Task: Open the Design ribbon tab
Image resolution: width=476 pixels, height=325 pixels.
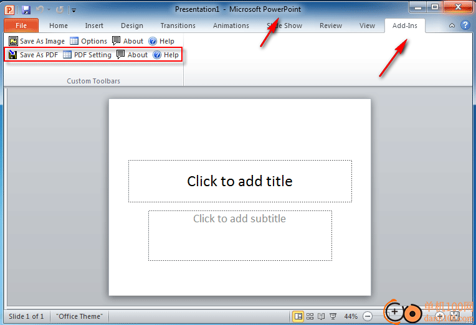Action: 131,26
